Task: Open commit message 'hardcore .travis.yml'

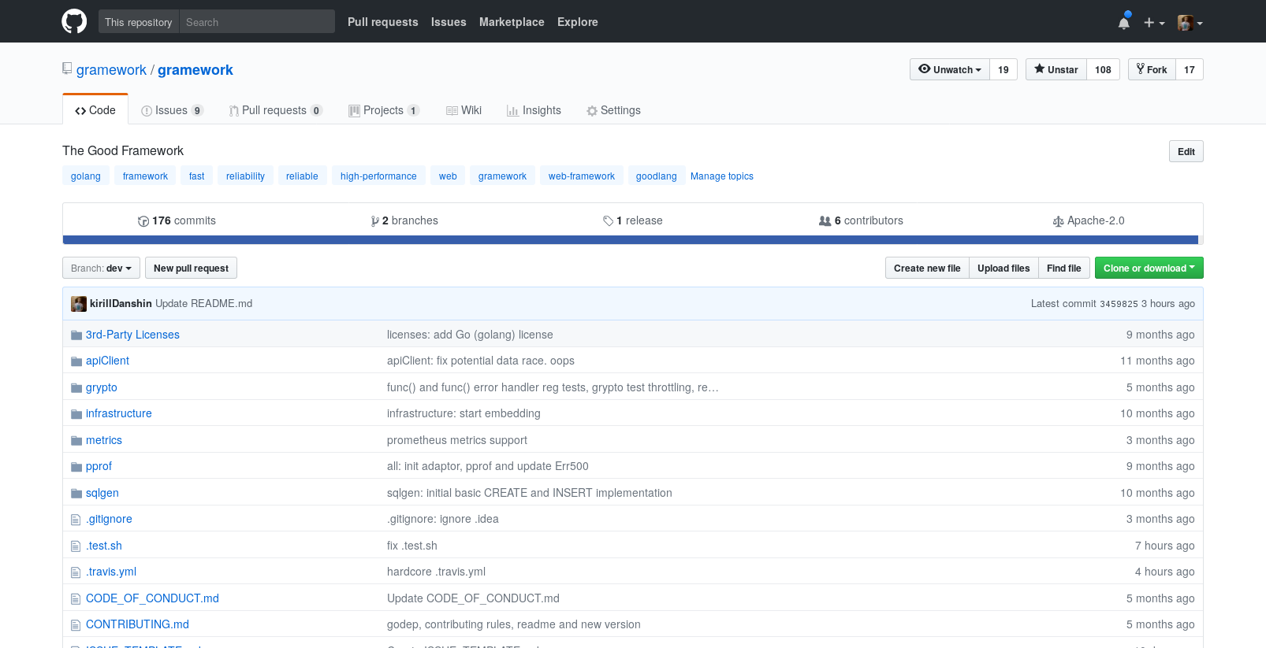Action: click(436, 572)
